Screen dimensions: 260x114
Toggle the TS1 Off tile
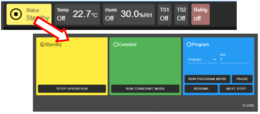click(165, 14)
